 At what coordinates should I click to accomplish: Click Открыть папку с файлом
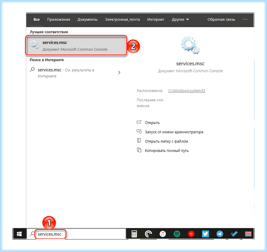point(166,141)
